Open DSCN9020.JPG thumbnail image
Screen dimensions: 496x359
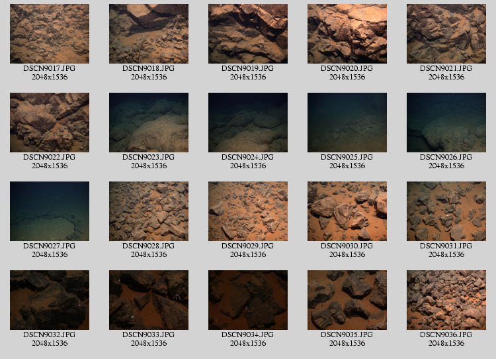347,34
